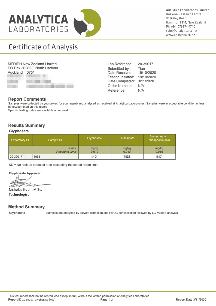Click the sales@analytica.co.nz email address
216x306 pixels.
pos(181,31)
